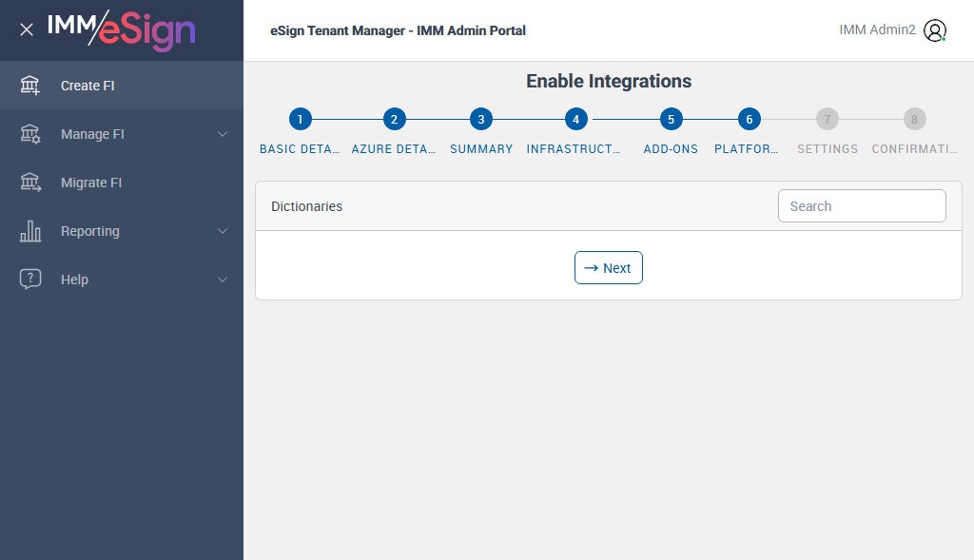Click the eSign Tenant Manager header title
974x560 pixels.
pyautogui.click(x=398, y=30)
